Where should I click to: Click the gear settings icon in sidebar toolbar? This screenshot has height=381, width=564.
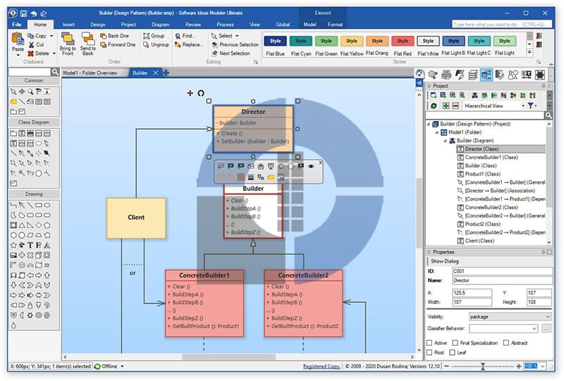coord(433,75)
